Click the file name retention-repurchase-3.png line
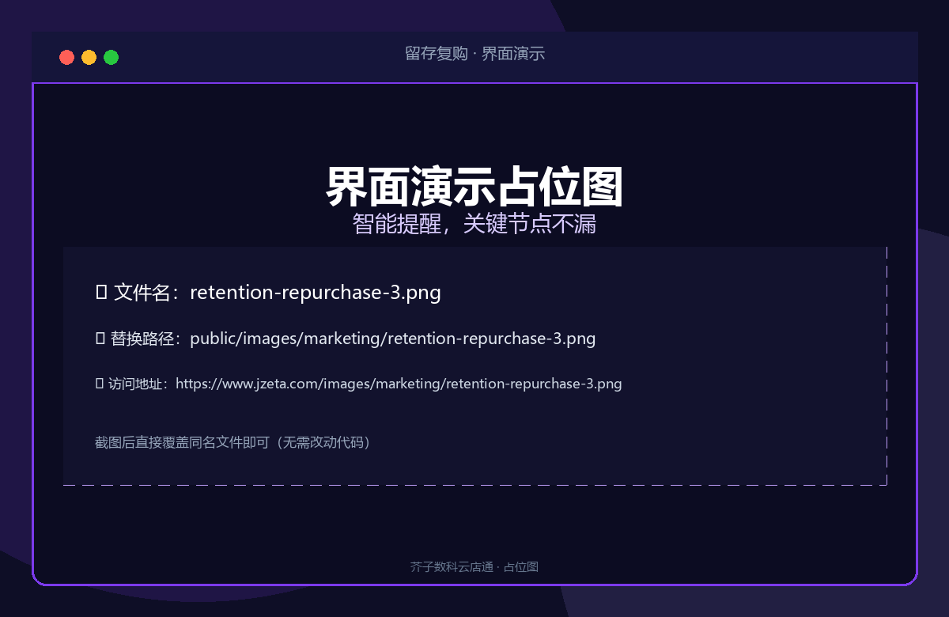Image resolution: width=949 pixels, height=617 pixels. (x=268, y=293)
